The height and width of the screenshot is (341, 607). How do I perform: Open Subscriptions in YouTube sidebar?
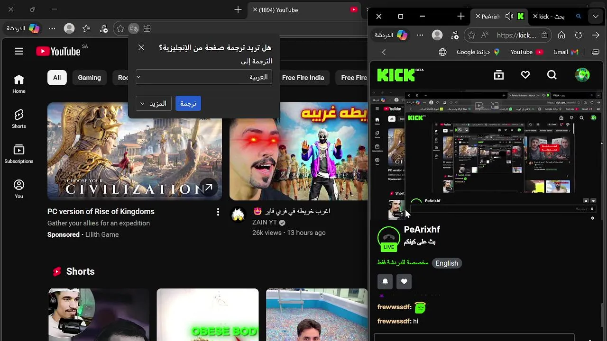[19, 154]
